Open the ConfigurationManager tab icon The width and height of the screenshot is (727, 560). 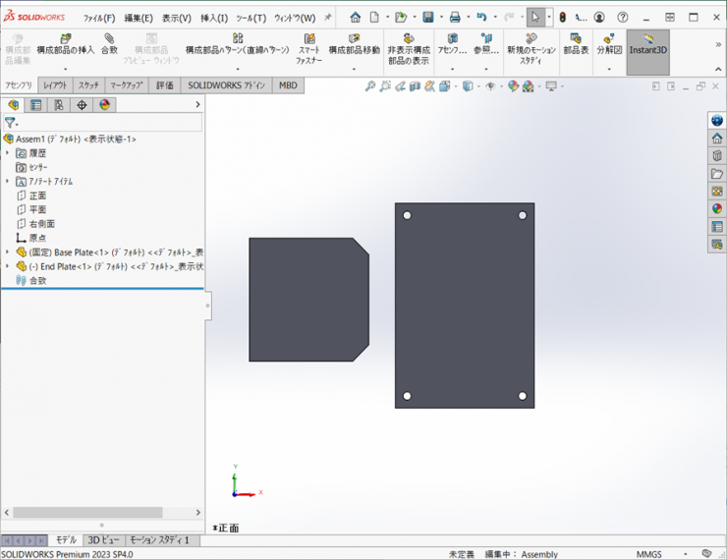(x=59, y=105)
